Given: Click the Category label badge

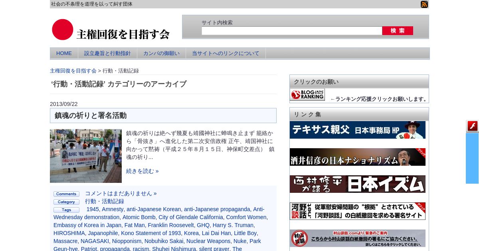Looking at the screenshot, I should [66, 202].
